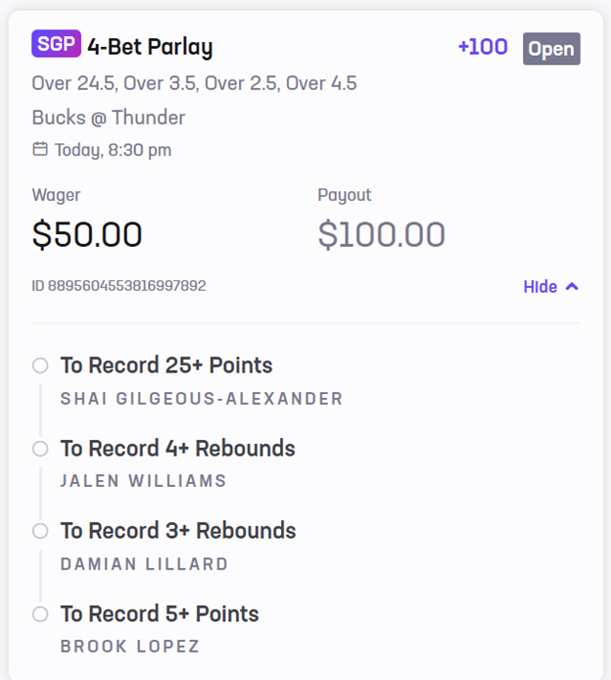Click the chevron-up arrow next to Hide
The height and width of the screenshot is (680, 611).
coord(573,286)
